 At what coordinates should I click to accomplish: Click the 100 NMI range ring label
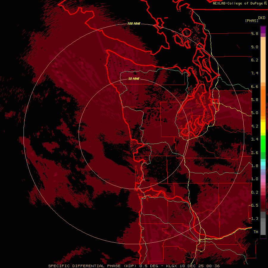tap(134, 24)
